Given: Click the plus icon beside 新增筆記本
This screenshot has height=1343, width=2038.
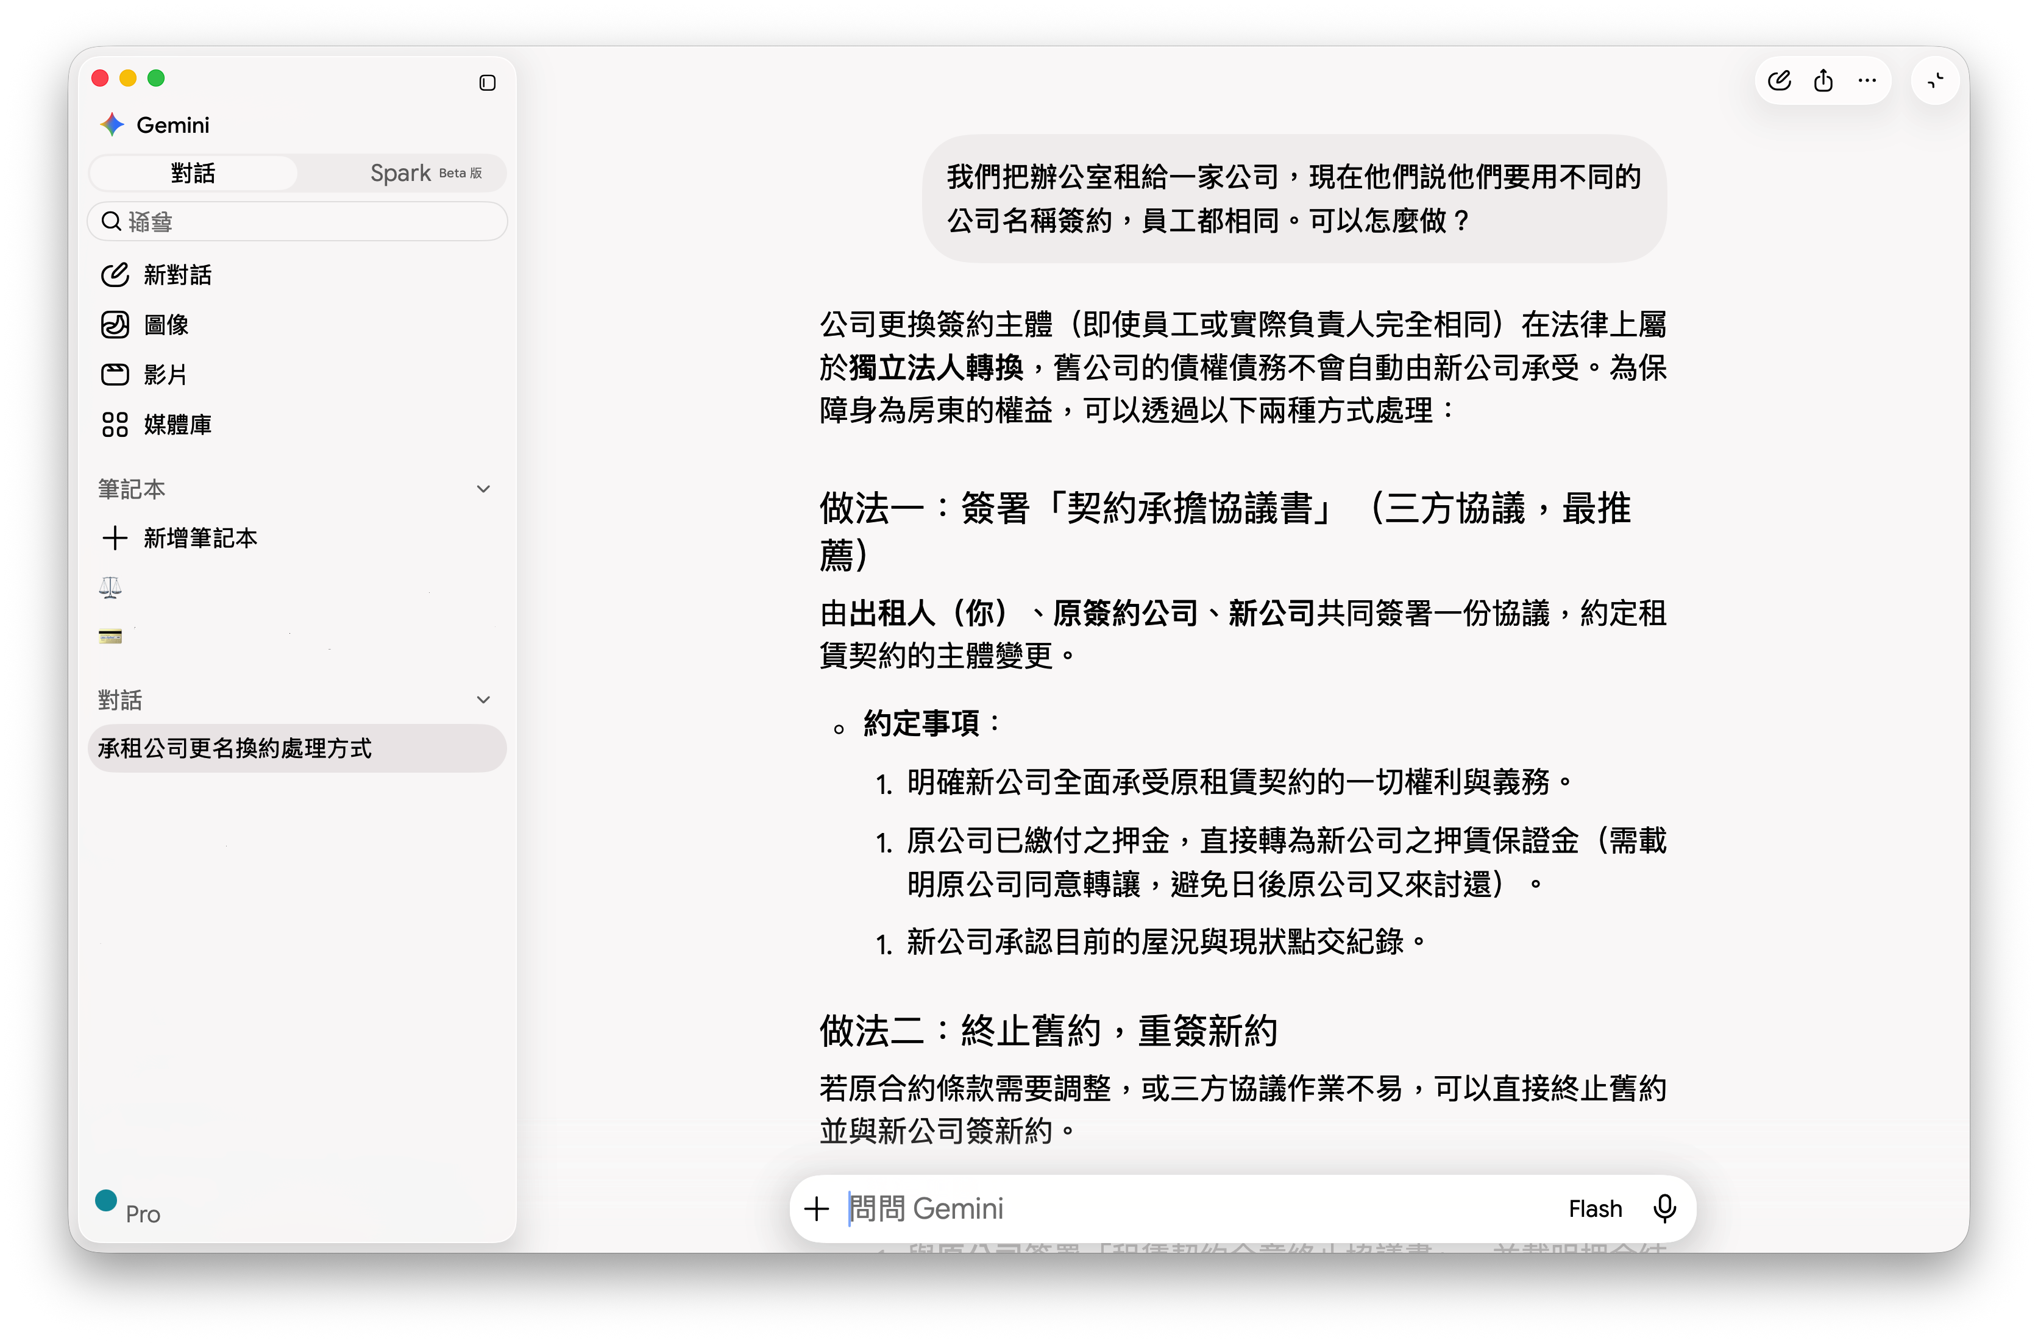Looking at the screenshot, I should (x=115, y=538).
